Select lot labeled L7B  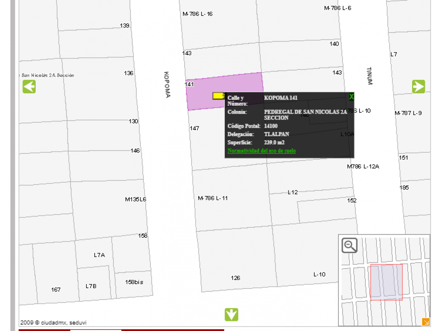pyautogui.click(x=91, y=286)
